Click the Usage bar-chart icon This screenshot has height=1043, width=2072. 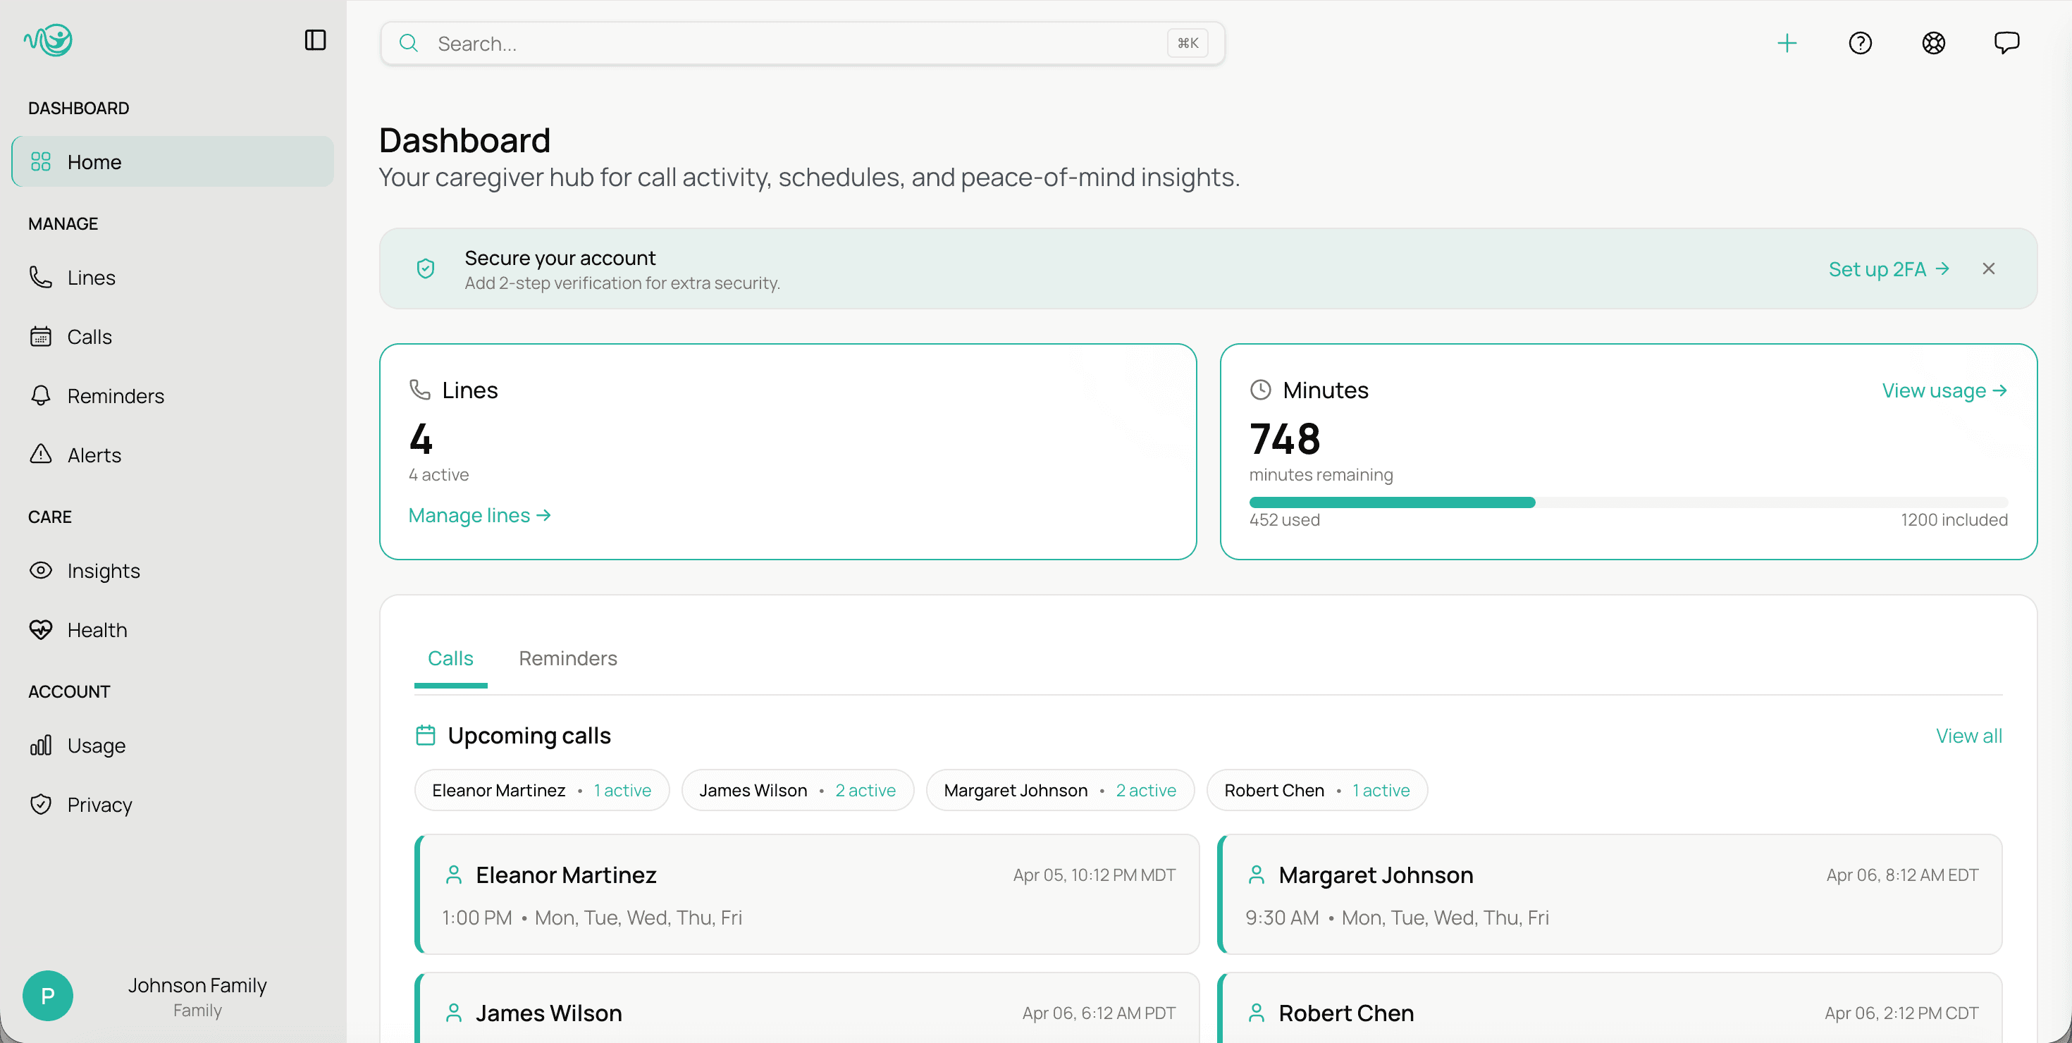coord(41,745)
